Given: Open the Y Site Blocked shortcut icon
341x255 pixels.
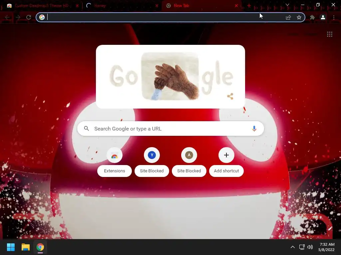Looking at the screenshot, I should [x=152, y=155].
